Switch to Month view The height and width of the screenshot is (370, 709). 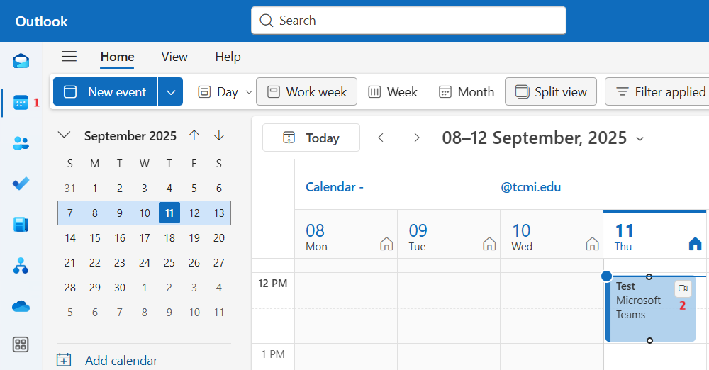[x=466, y=92]
